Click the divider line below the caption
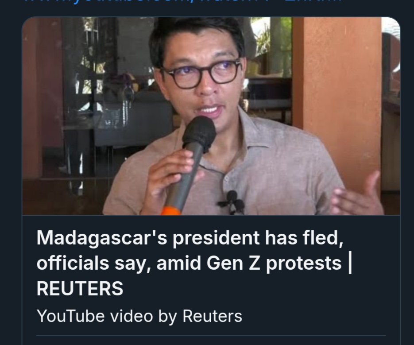414x345 pixels. point(211,335)
